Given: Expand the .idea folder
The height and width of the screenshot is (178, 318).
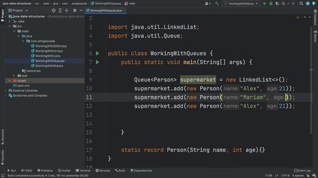Looking at the screenshot, I should (x=9, y=21).
